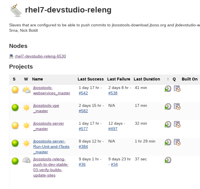Click green status ball for verify-builds-update-sites job
This screenshot has height=189, width=200.
pos(15,161)
